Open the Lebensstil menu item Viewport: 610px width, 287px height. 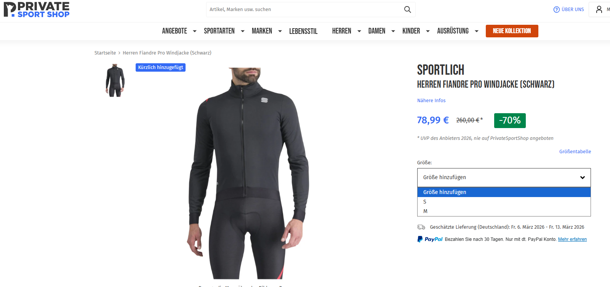pyautogui.click(x=303, y=31)
